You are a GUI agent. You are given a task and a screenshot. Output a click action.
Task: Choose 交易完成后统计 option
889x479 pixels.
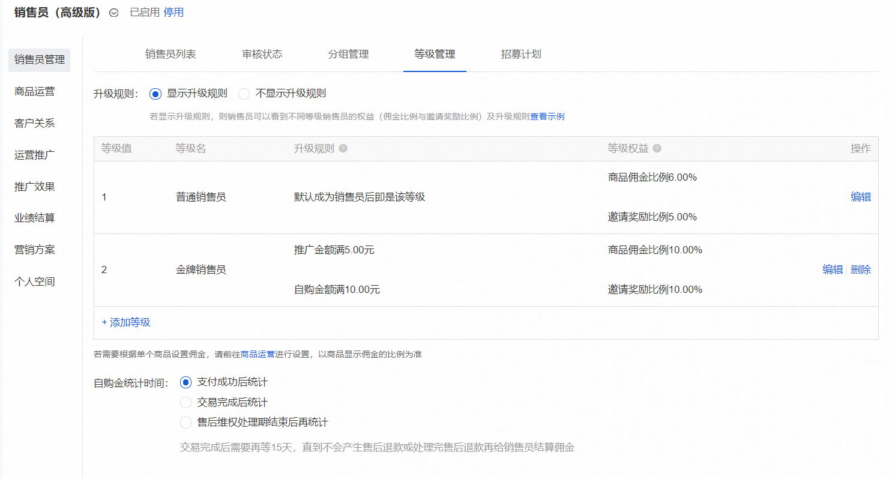(x=186, y=403)
